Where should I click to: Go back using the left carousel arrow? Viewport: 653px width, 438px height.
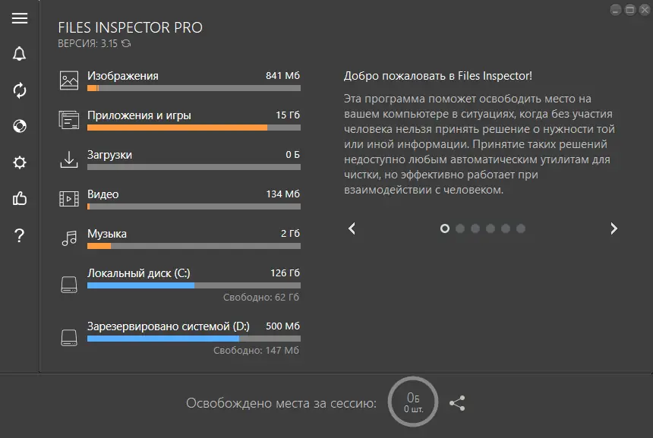352,228
